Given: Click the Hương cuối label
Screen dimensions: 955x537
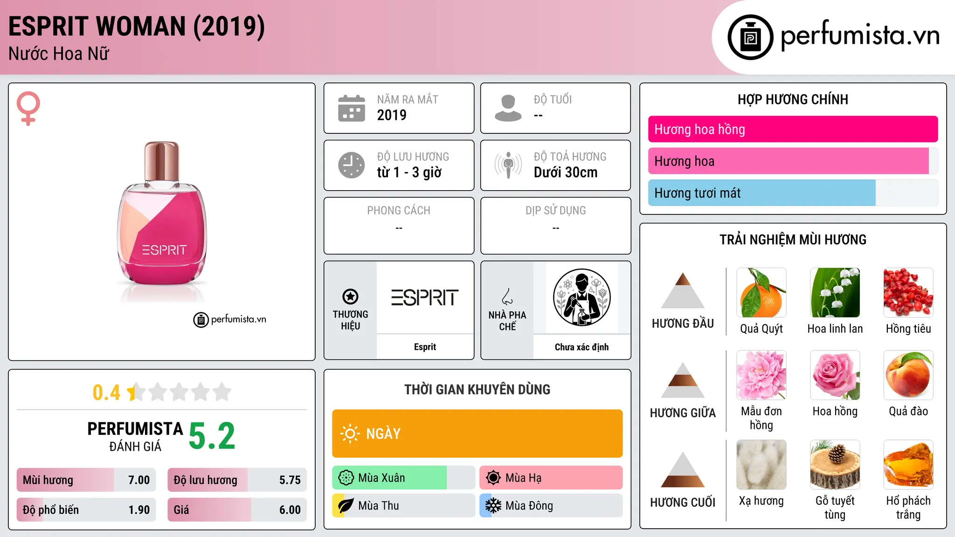Looking at the screenshot, I should point(683,502).
